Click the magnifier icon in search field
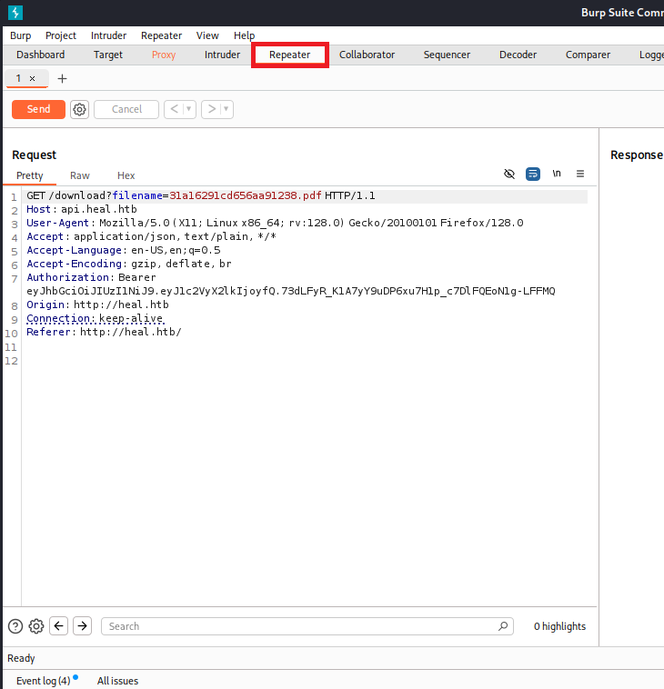This screenshot has height=689, width=664. click(503, 626)
